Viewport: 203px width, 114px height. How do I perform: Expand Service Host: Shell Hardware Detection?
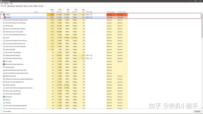pyautogui.click(x=1, y=106)
